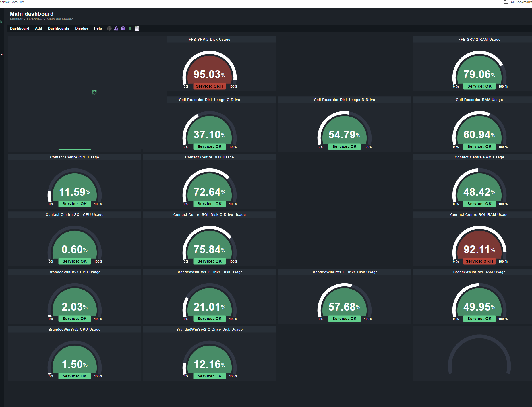Open the Help dropdown

click(98, 28)
